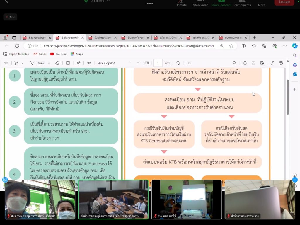Stop video in the Zoom toolbar
This screenshot has height=225, width=300.
pyautogui.click(x=200, y=3)
